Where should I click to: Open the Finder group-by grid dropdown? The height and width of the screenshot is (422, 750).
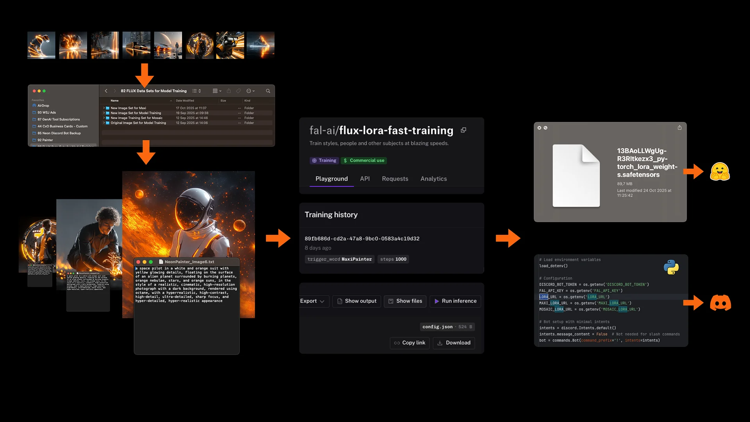tap(217, 91)
